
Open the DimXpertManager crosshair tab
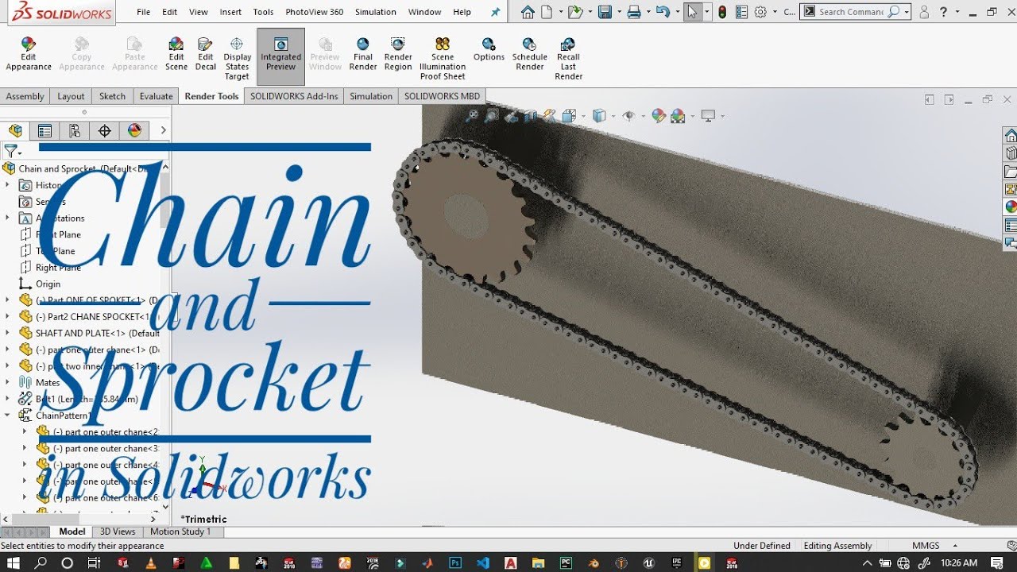(104, 131)
